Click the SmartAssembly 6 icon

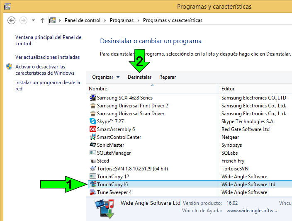93,129
